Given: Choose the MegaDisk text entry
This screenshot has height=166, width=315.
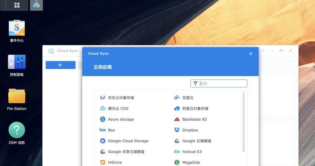Looking at the screenshot, I should (191, 163).
